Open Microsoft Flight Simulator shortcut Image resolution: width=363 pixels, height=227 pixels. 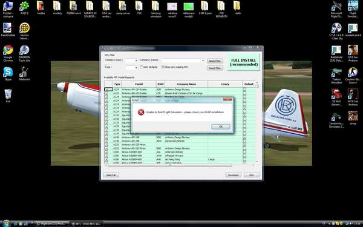point(336,9)
